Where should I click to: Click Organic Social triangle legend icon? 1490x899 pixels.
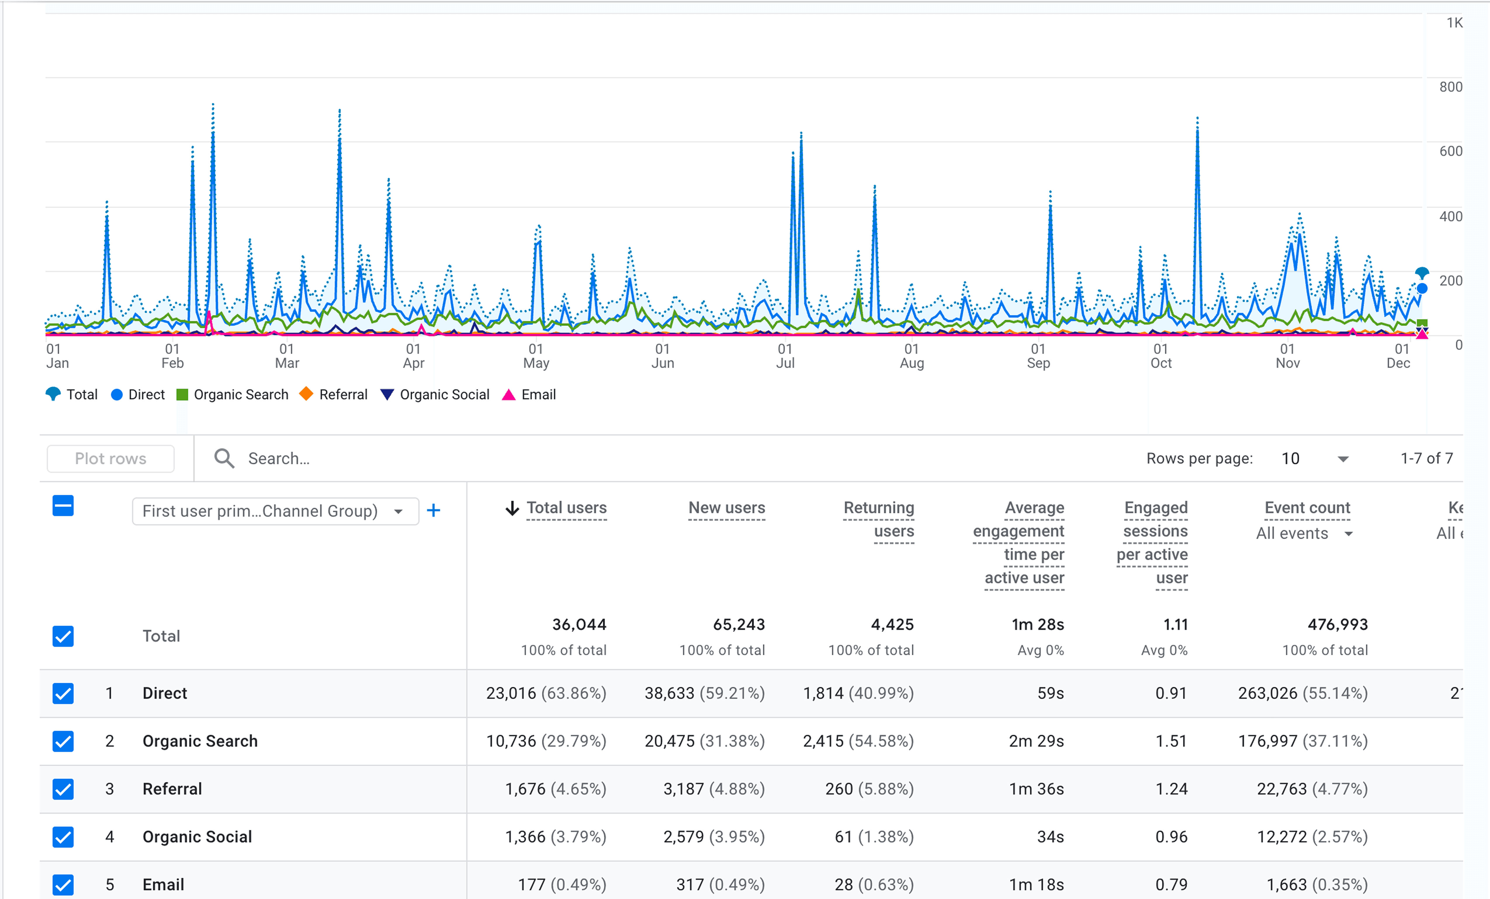pyautogui.click(x=387, y=395)
